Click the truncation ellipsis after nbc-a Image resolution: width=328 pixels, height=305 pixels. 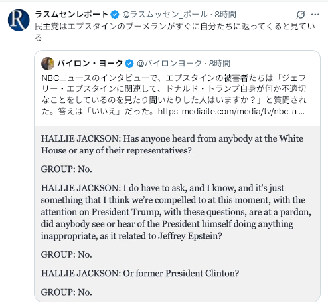pos(301,112)
